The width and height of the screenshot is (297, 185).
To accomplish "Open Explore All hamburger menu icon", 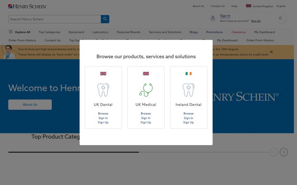I will [x=11, y=32].
